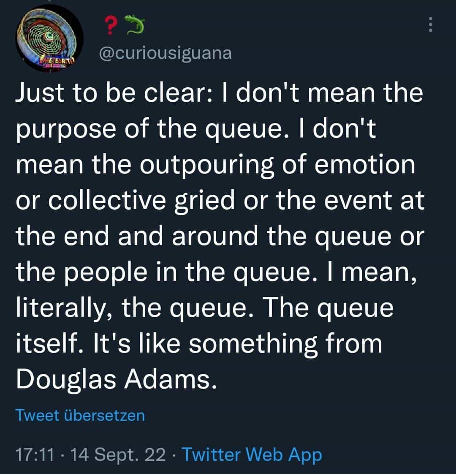Click the Tweet übersetzen link
456x474 pixels.
tap(80, 415)
